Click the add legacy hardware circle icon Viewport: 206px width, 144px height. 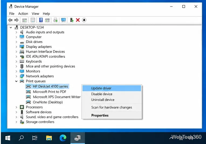pyautogui.click(x=84, y=20)
